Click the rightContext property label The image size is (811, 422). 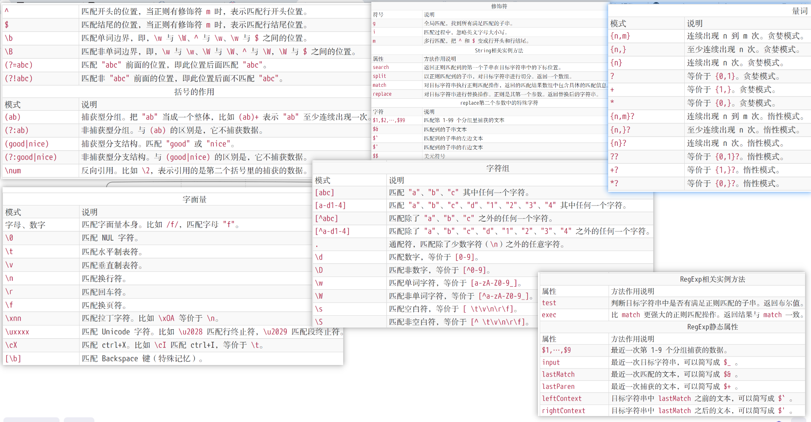point(563,411)
